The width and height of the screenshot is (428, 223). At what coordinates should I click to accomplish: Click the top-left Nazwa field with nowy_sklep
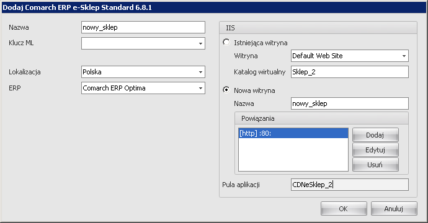coord(143,27)
